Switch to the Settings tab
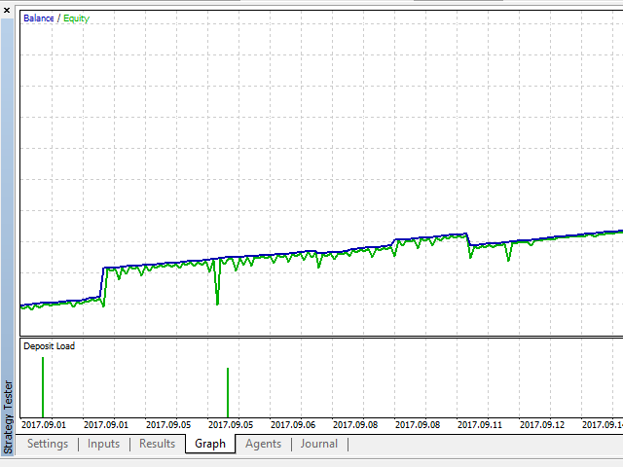 tap(48, 444)
